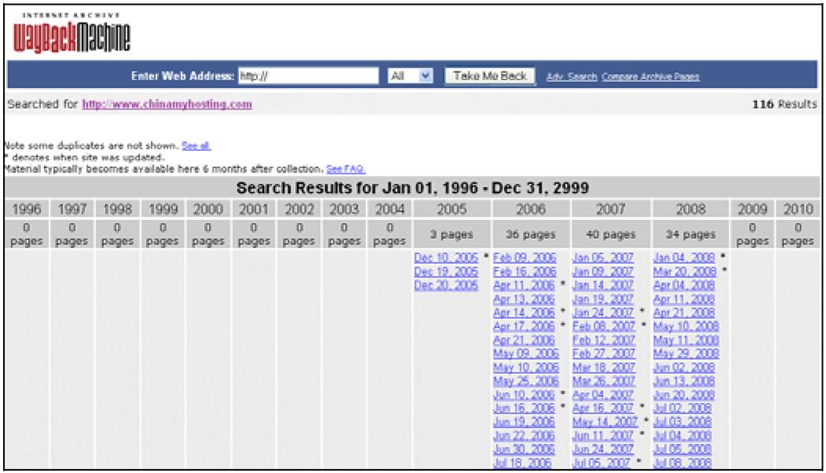826x473 pixels.
Task: Click the Wayback Machine logo
Action: tap(72, 33)
